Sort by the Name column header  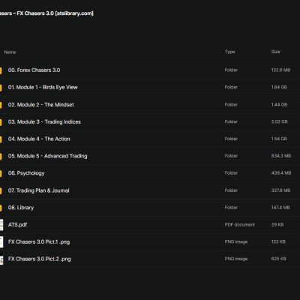tap(10, 52)
